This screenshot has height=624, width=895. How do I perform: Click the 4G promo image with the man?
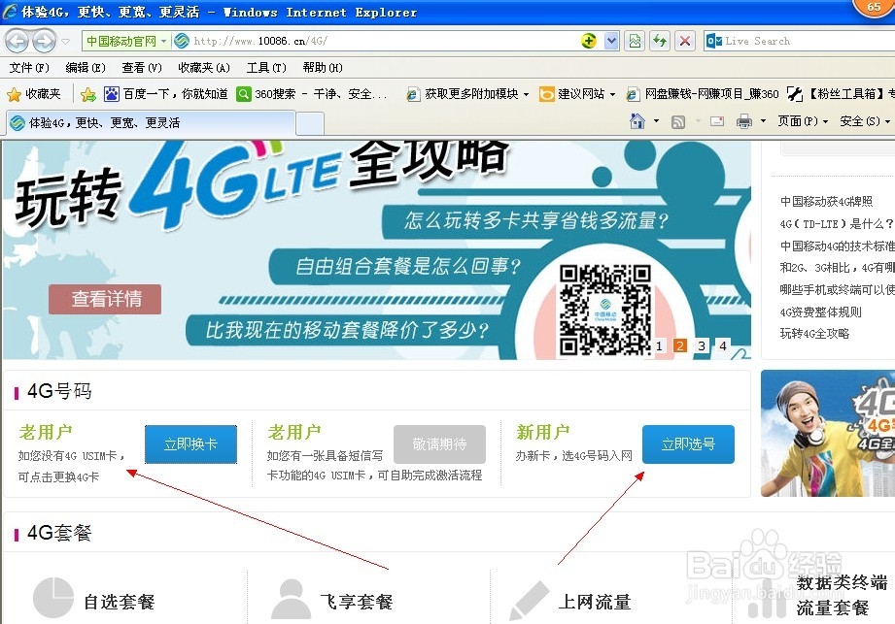(828, 433)
